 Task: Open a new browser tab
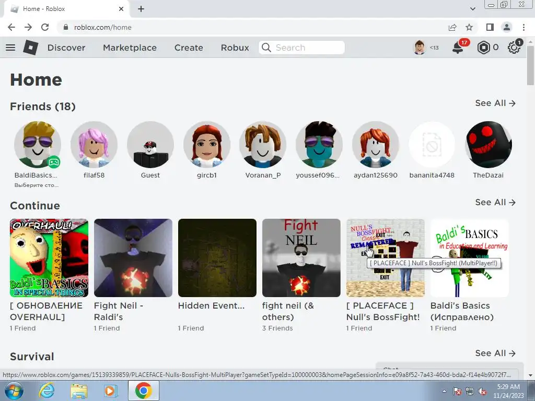click(x=141, y=9)
